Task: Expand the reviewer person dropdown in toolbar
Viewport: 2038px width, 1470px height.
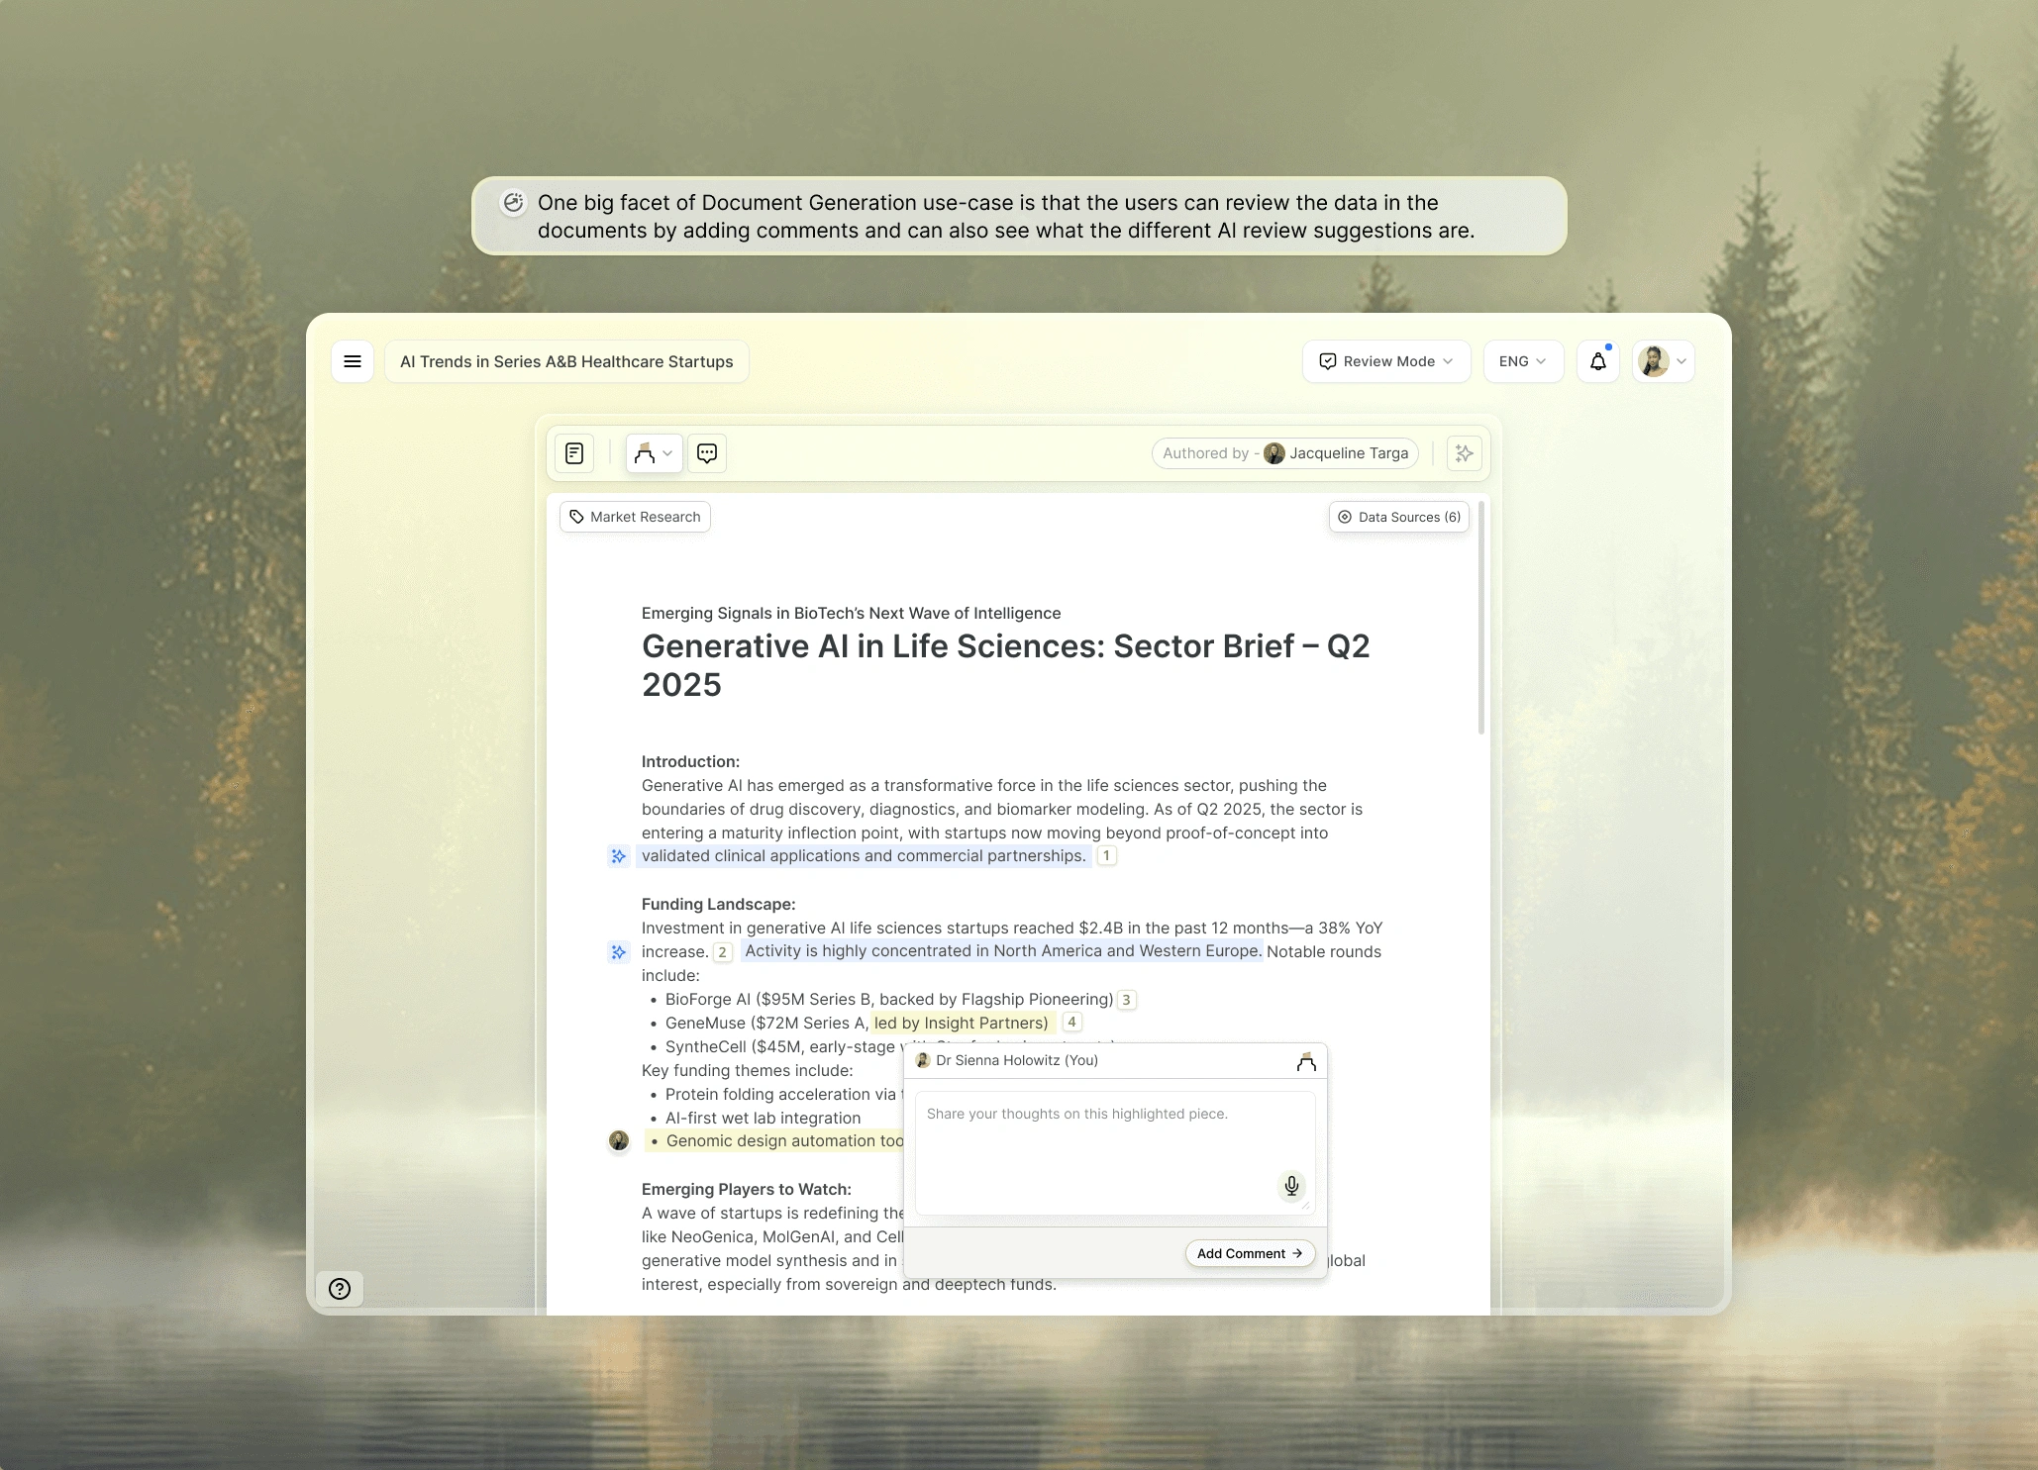Action: point(654,453)
